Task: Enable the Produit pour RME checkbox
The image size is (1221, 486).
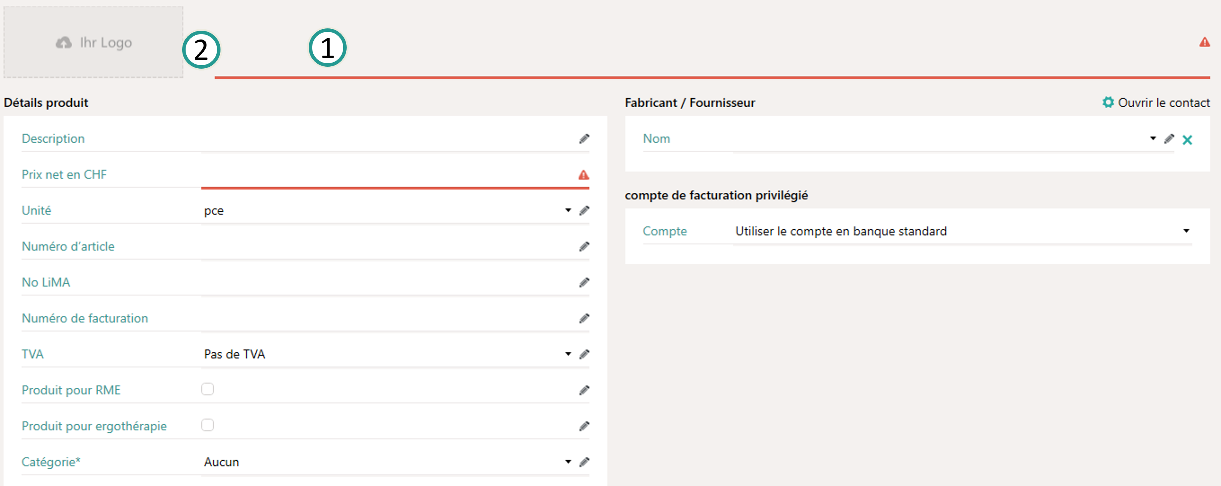Action: pos(207,389)
